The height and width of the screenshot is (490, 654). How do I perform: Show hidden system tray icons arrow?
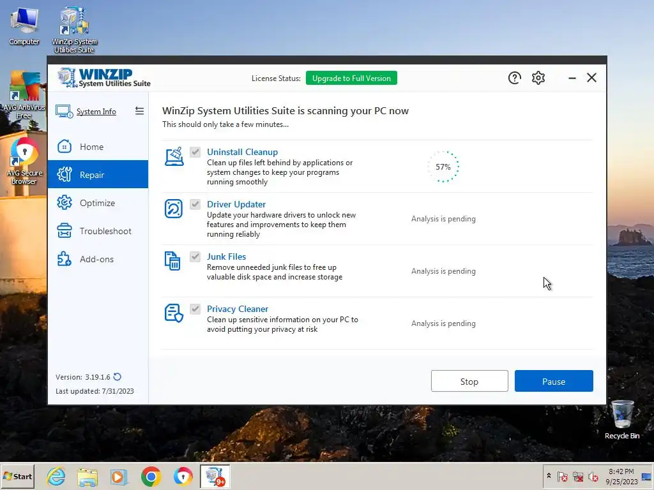pyautogui.click(x=549, y=476)
